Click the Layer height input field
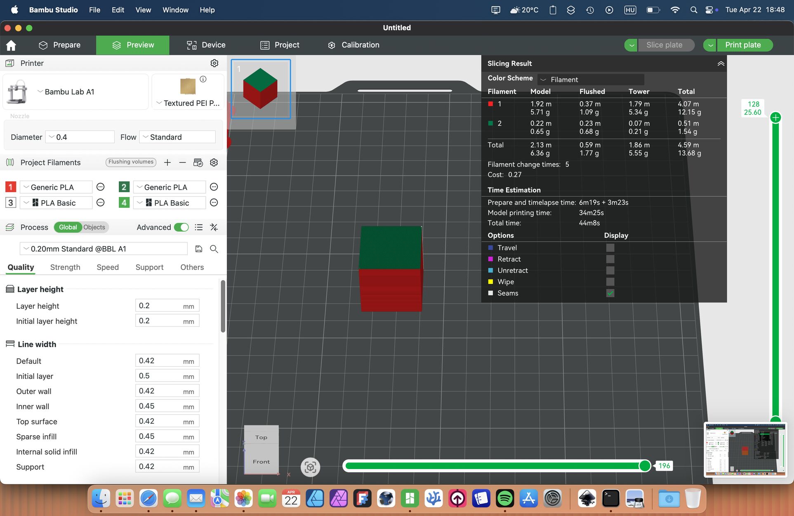 167,305
